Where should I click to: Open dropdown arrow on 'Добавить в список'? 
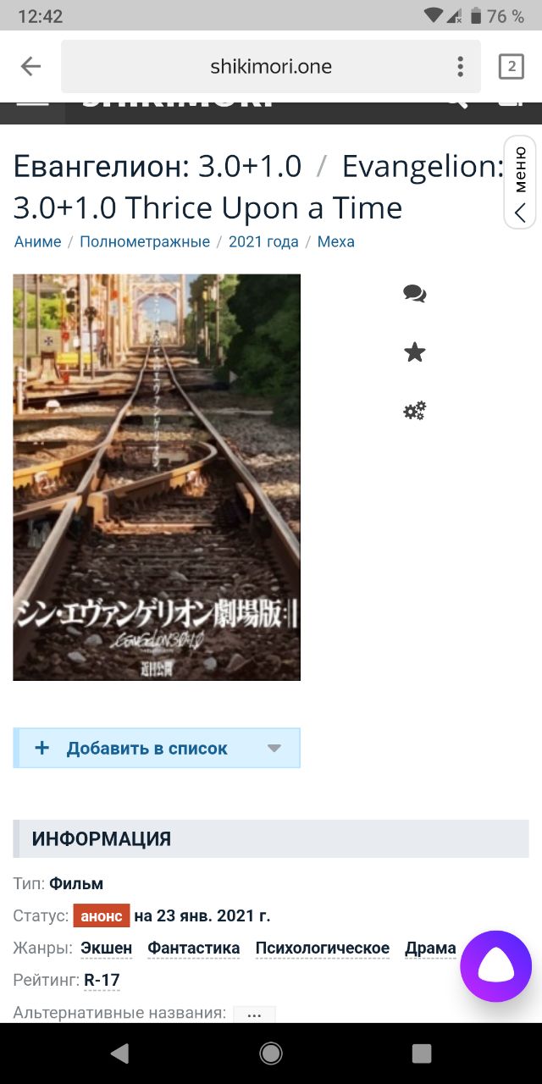click(274, 749)
